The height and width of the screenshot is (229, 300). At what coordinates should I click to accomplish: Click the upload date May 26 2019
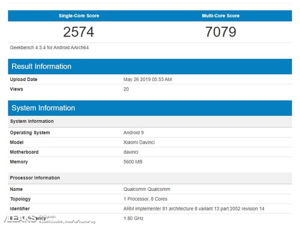[x=147, y=79]
